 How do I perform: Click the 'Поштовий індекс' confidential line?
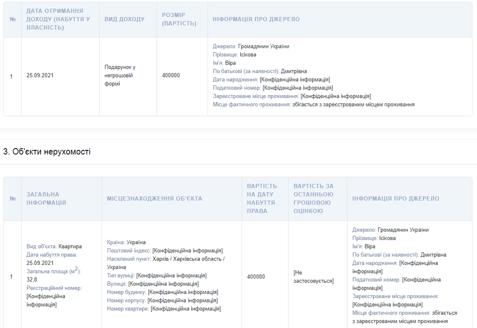click(165, 250)
